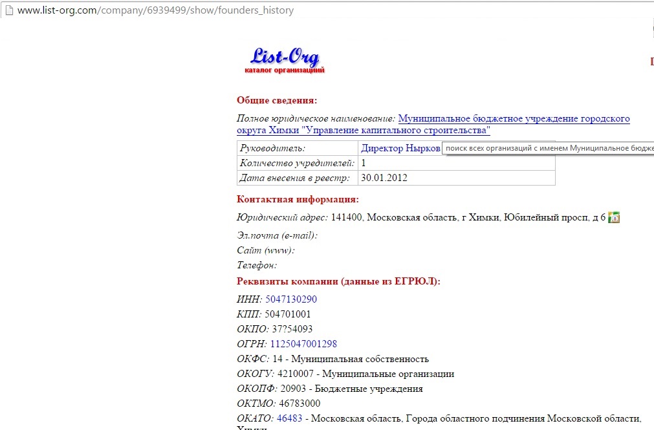Open the ОКАТО 46483 link
The height and width of the screenshot is (430, 654).
point(289,418)
